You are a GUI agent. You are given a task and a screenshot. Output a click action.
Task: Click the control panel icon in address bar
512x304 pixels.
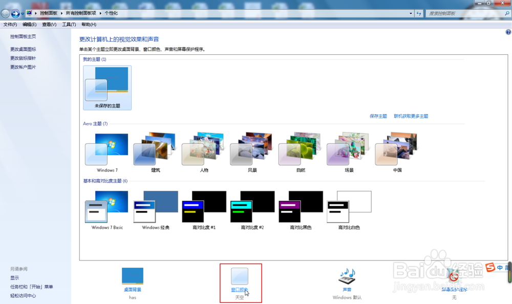coord(29,13)
